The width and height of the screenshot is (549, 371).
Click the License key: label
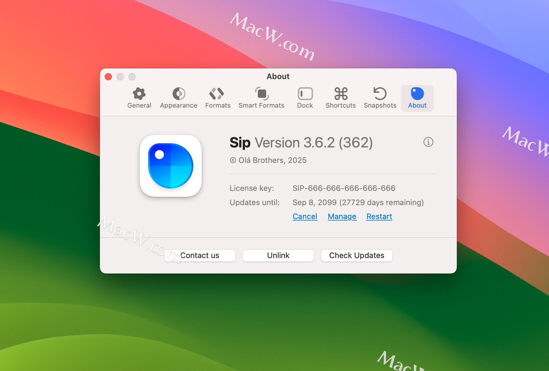tap(252, 188)
